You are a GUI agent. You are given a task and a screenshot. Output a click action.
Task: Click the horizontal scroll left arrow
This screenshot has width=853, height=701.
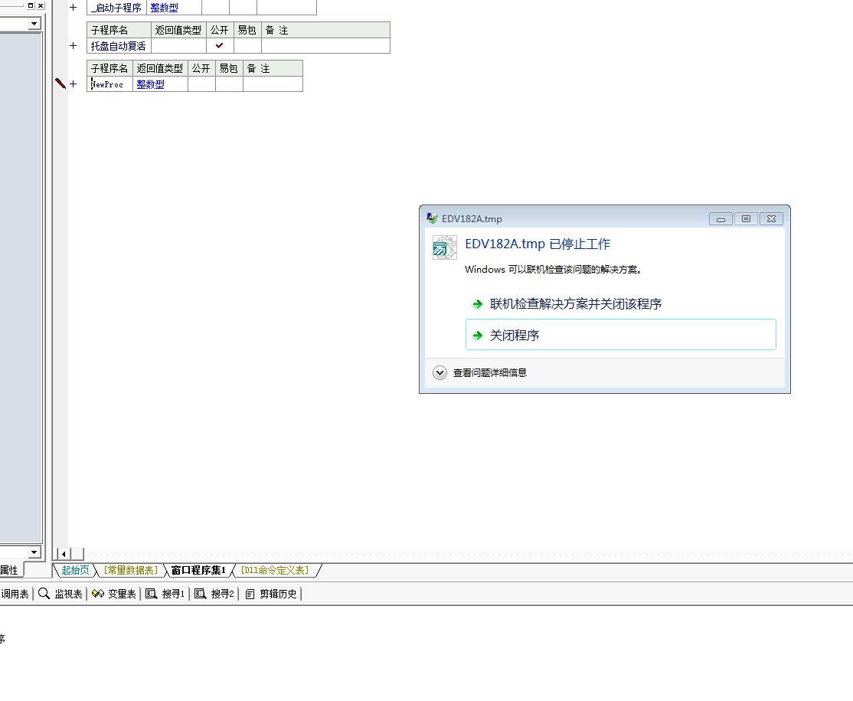pos(64,554)
